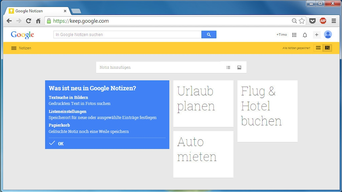
Task: Select the Google Notizen browser tab
Action: [x=38, y=11]
